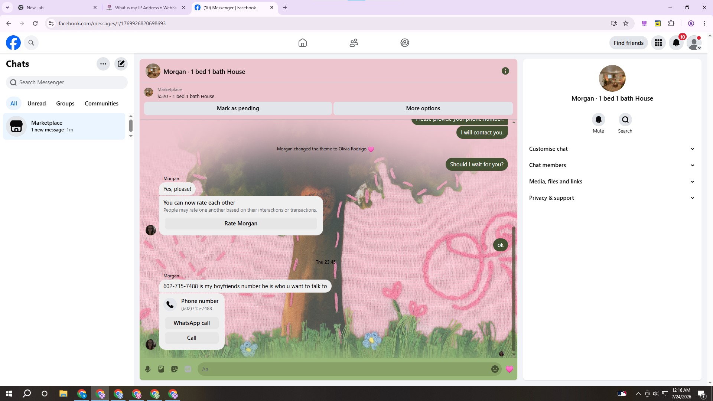The image size is (713, 401).
Task: Reload the page with the refresh icon
Action: pos(35,23)
